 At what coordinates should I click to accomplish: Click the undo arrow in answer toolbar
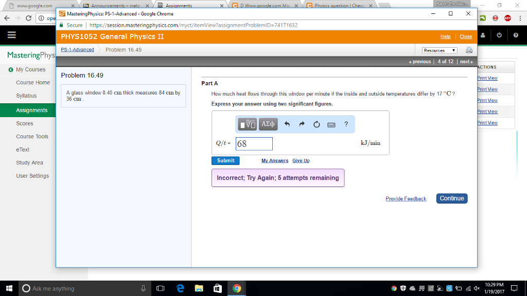click(x=287, y=124)
